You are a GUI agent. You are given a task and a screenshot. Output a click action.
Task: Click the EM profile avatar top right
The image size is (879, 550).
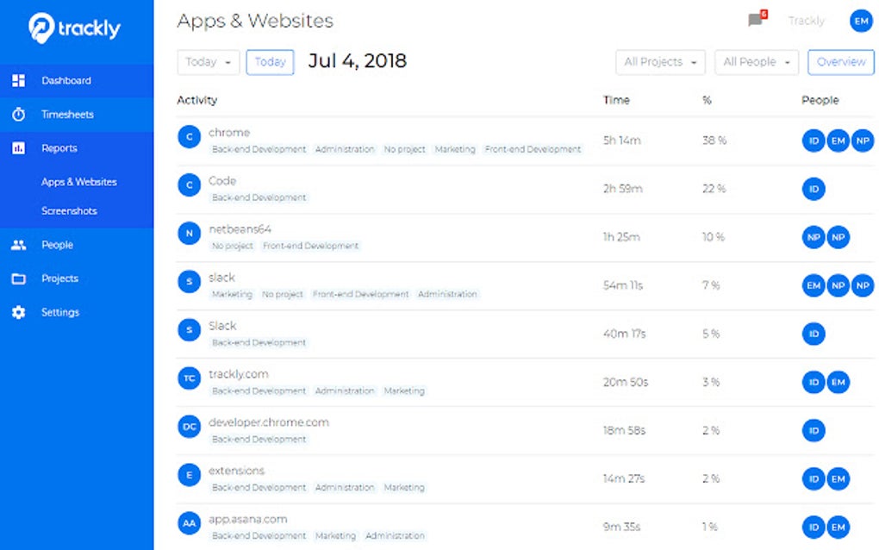click(x=861, y=21)
